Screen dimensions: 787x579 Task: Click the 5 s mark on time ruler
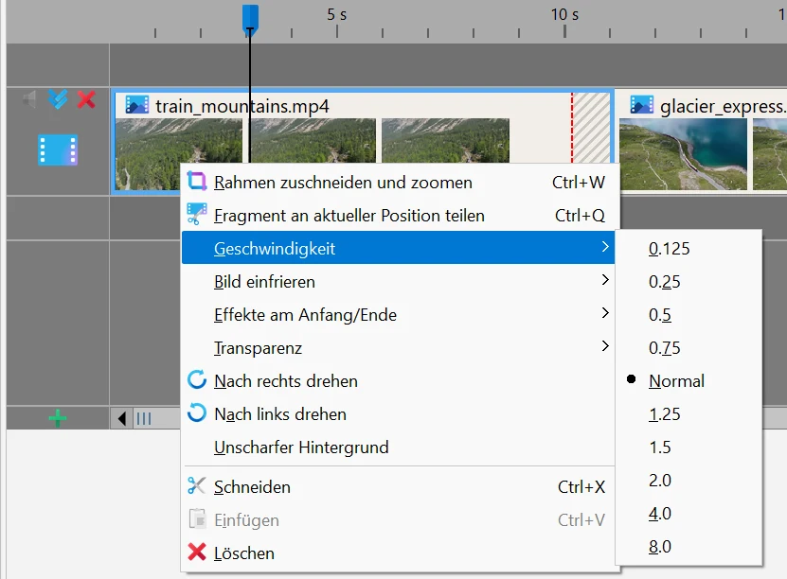(x=337, y=14)
